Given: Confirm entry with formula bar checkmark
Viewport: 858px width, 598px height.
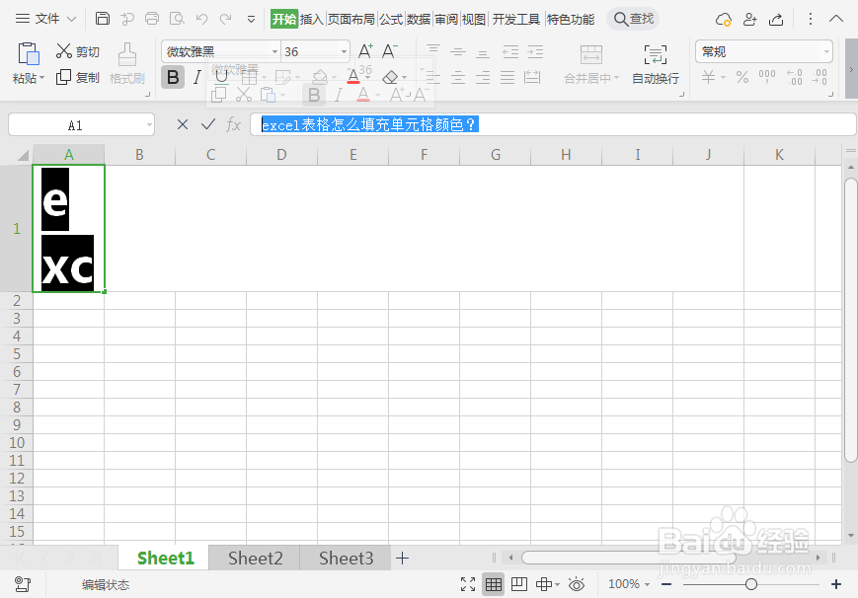Looking at the screenshot, I should (208, 124).
